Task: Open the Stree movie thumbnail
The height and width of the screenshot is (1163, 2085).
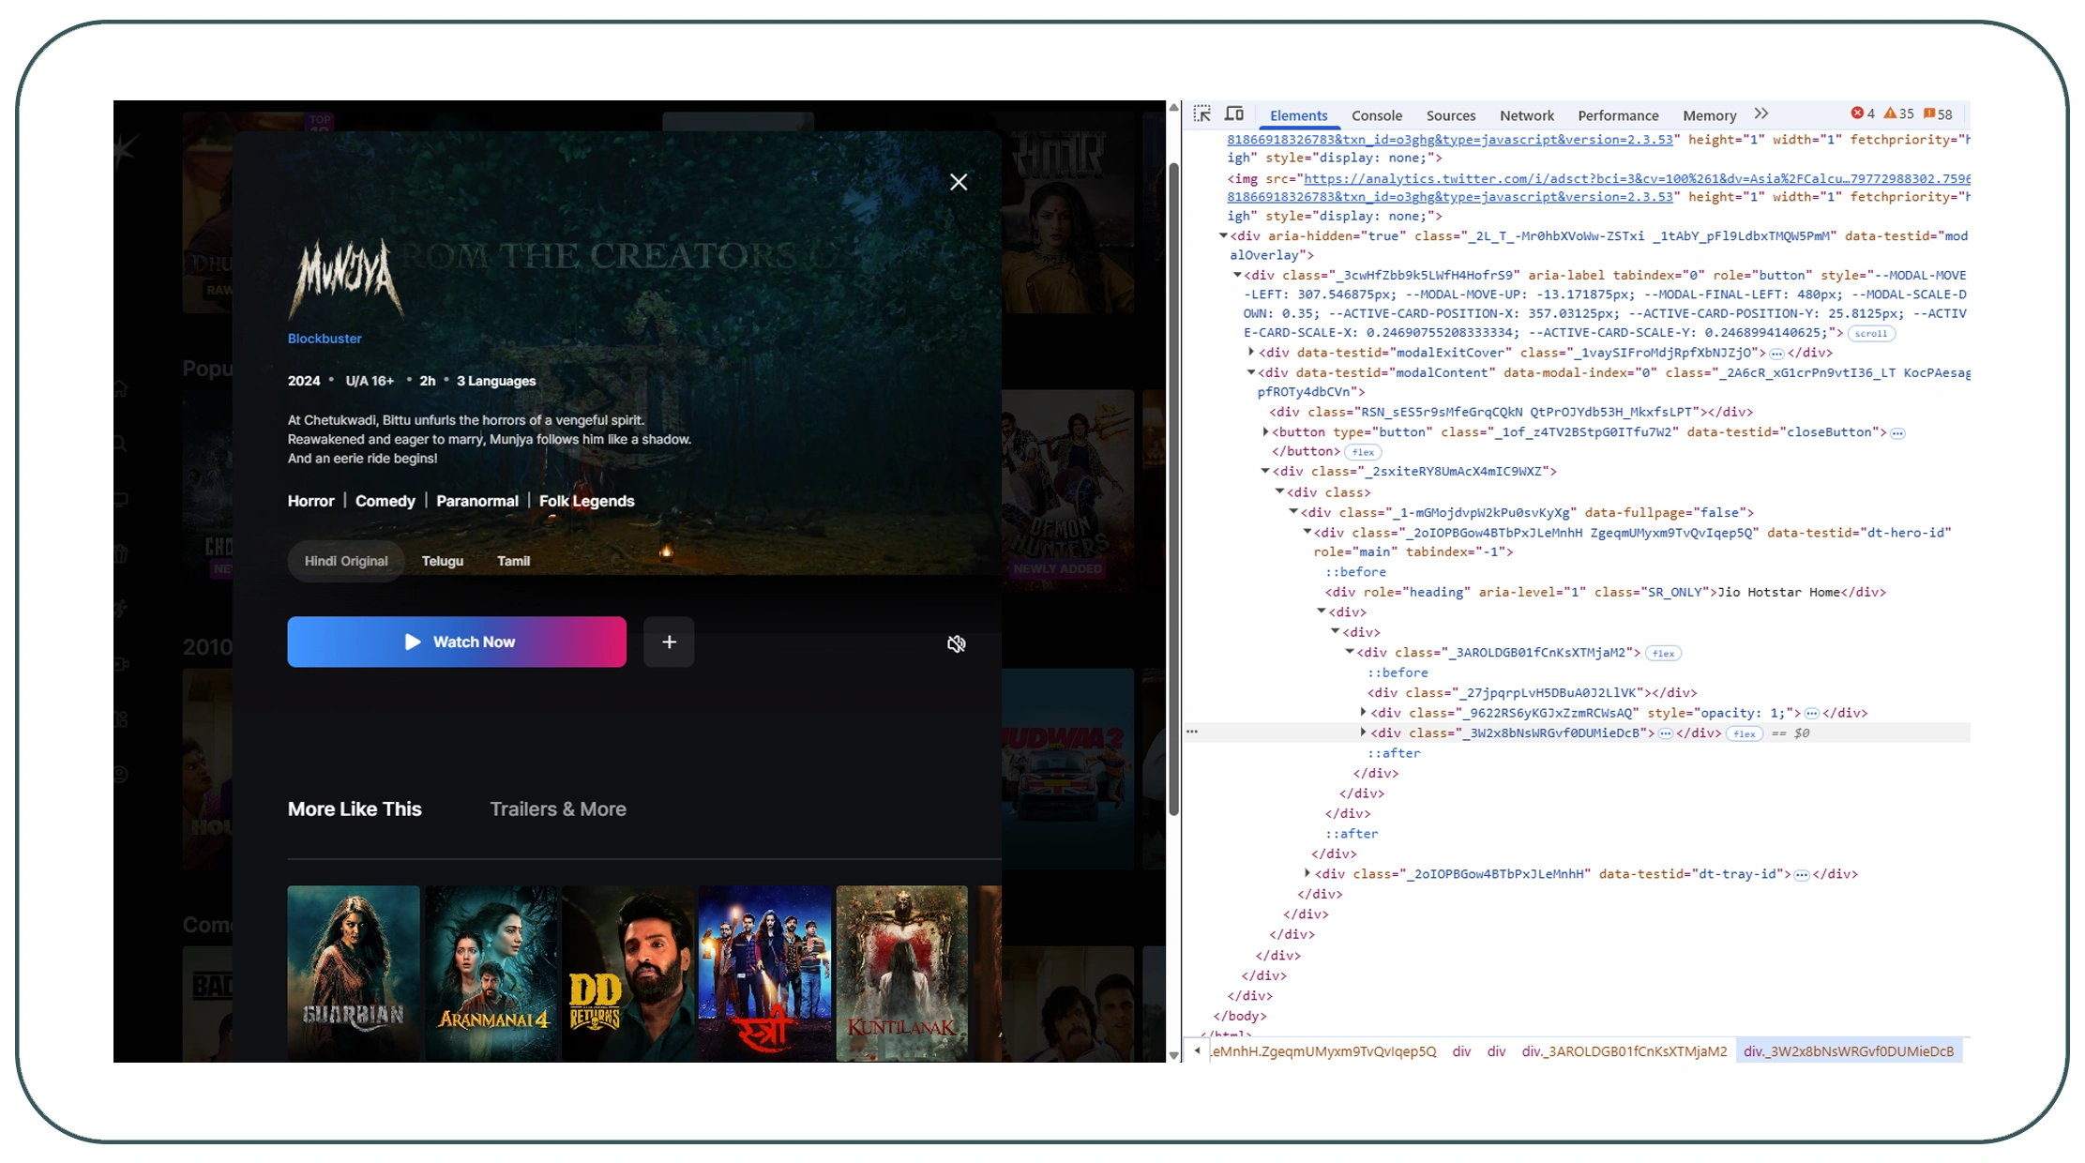Action: pos(764,974)
